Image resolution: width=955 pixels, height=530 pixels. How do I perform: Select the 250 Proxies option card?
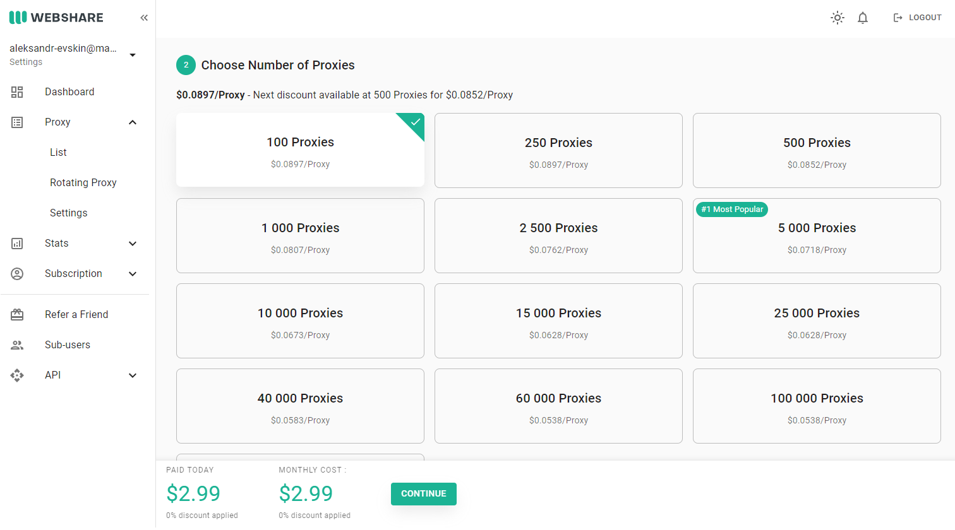[558, 150]
